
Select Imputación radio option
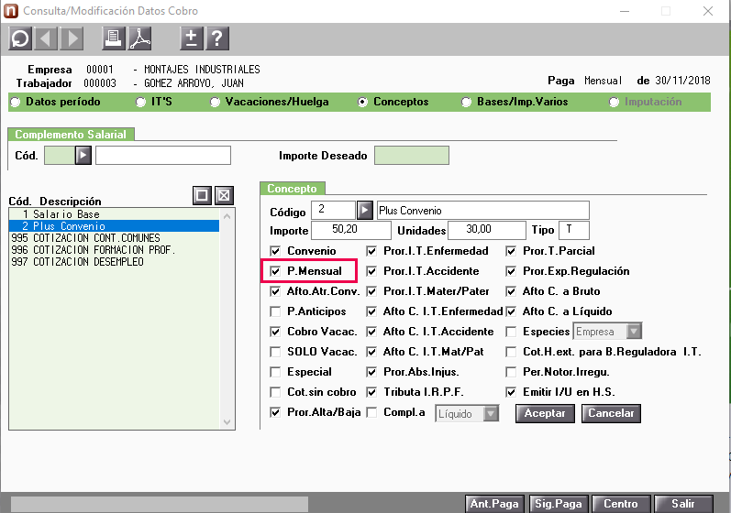614,102
